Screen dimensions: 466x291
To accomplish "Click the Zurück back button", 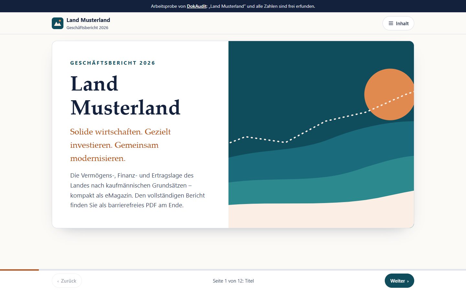I will 67,281.
